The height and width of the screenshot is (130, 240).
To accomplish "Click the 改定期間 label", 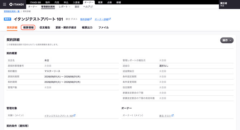I will [127, 87].
